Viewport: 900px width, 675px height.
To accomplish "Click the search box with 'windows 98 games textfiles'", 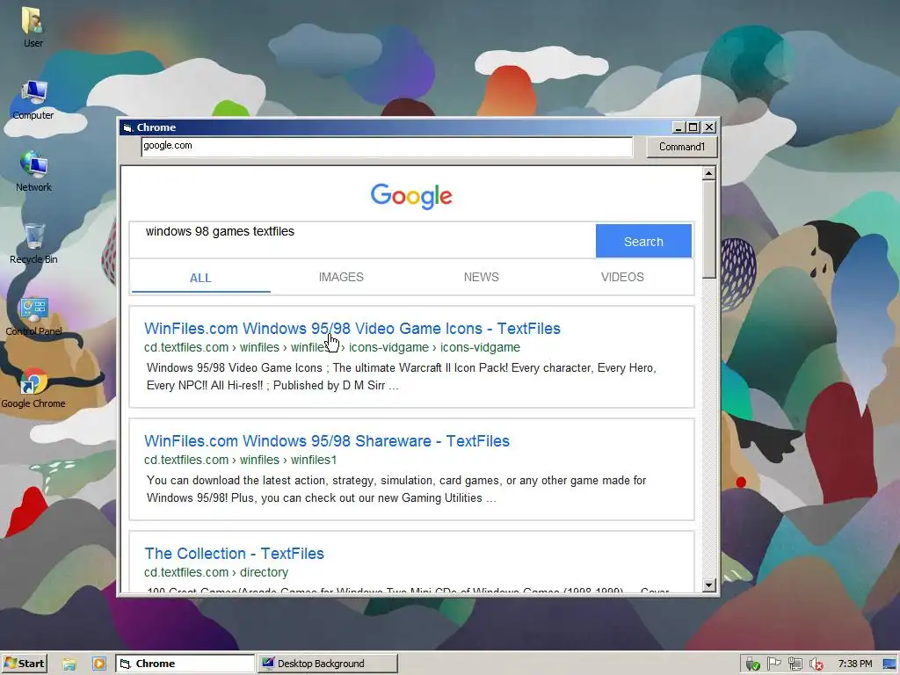I will coord(363,240).
